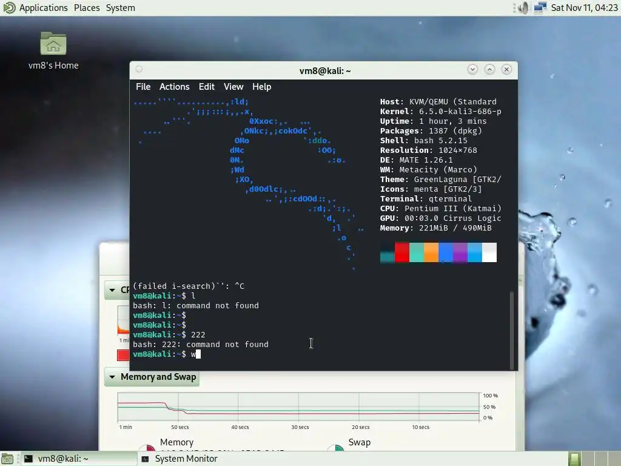Switch to vm8@kali terminal taskbar button
The height and width of the screenshot is (466, 621).
78,459
